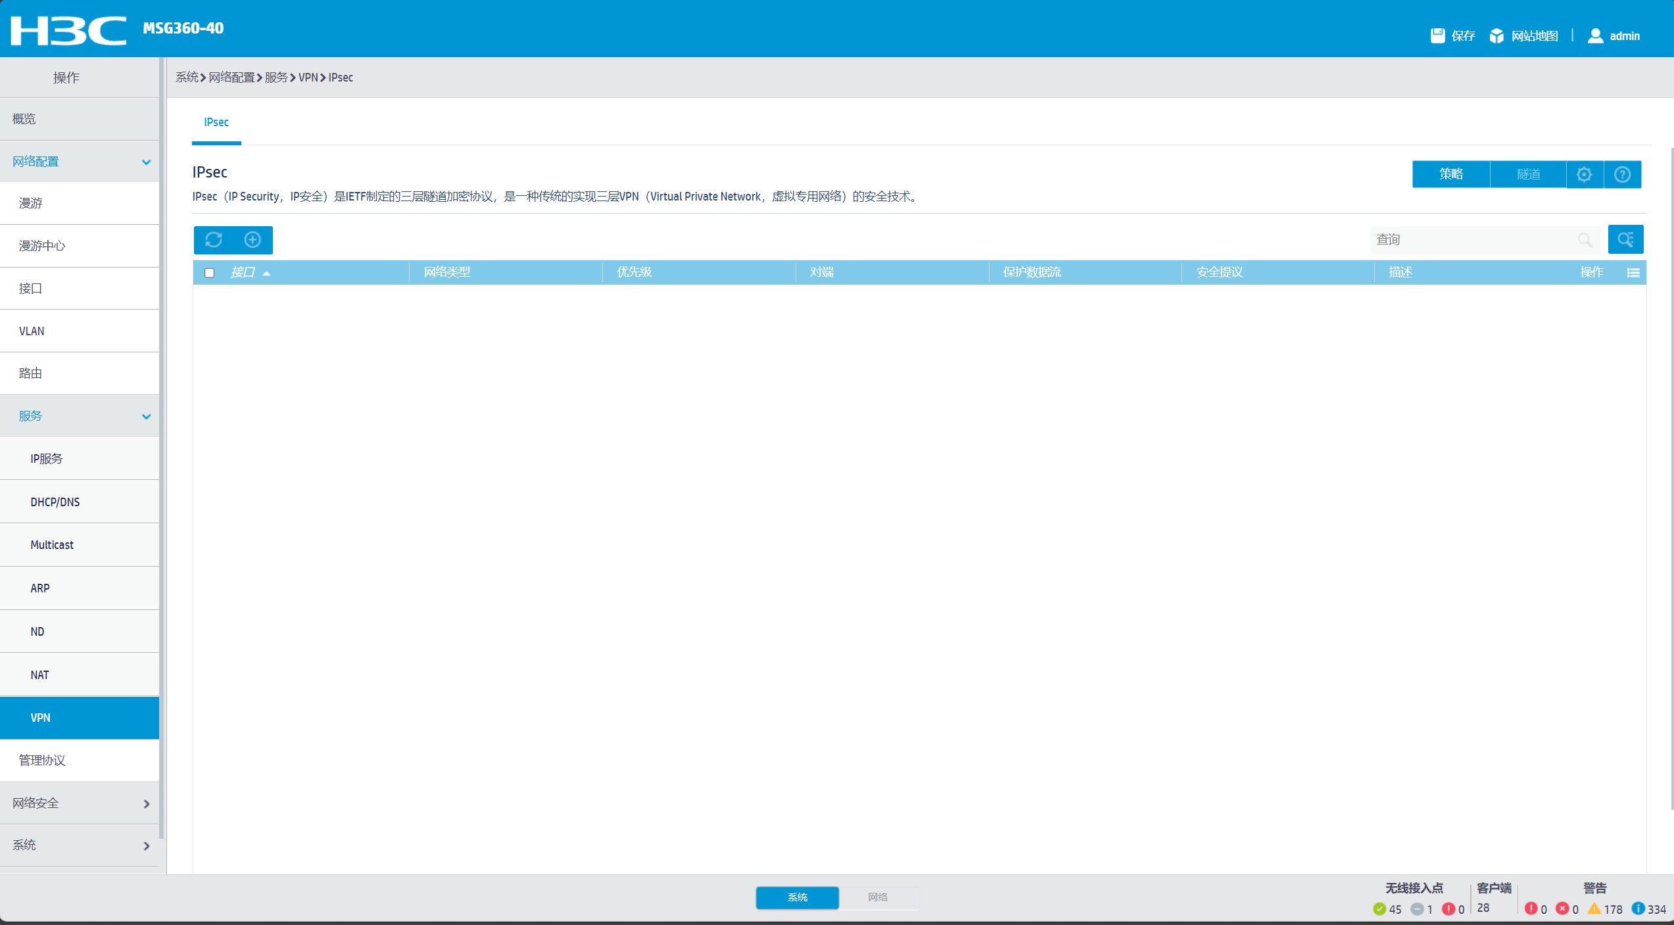Click the 策略 button
This screenshot has width=1674, height=925.
click(x=1451, y=175)
